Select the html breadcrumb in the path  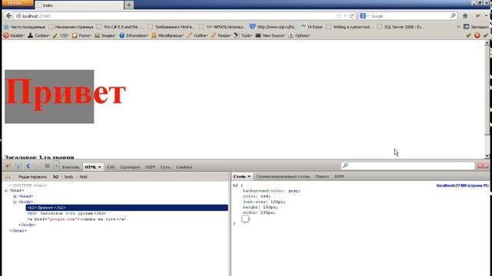83,177
